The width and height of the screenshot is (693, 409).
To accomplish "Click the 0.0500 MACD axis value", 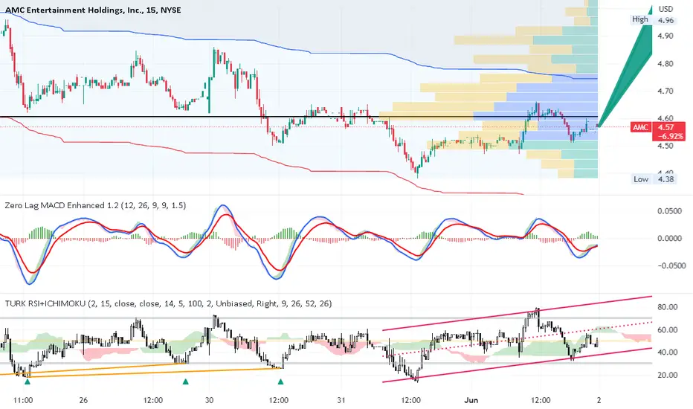I will click(669, 211).
